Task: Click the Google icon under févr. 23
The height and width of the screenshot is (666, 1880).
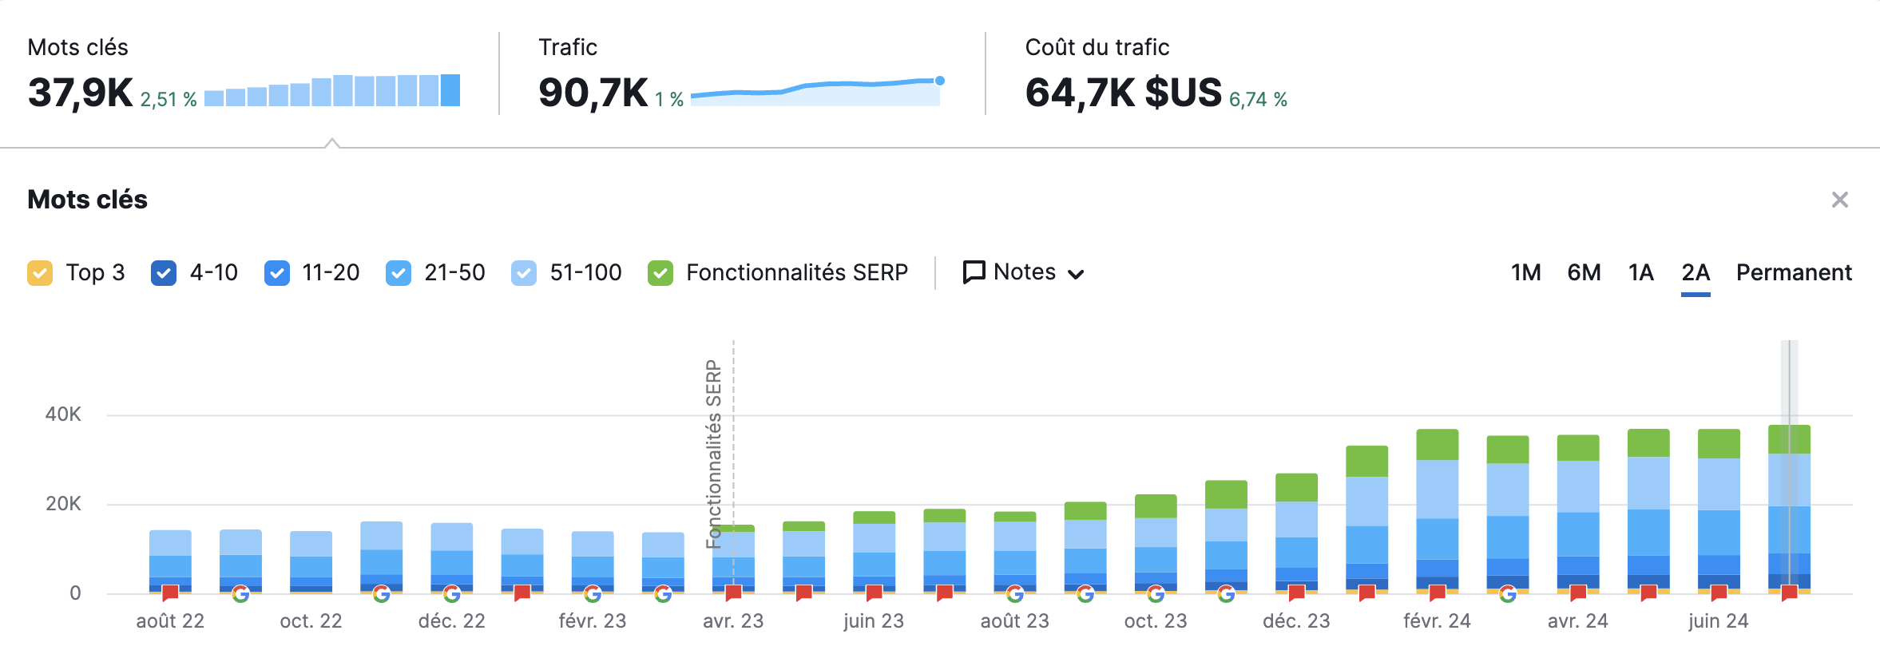Action: tap(593, 593)
